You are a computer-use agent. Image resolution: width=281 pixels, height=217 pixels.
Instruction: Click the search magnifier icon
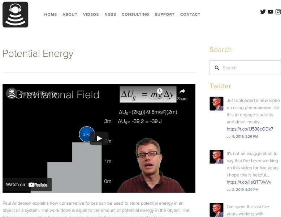coord(217,68)
